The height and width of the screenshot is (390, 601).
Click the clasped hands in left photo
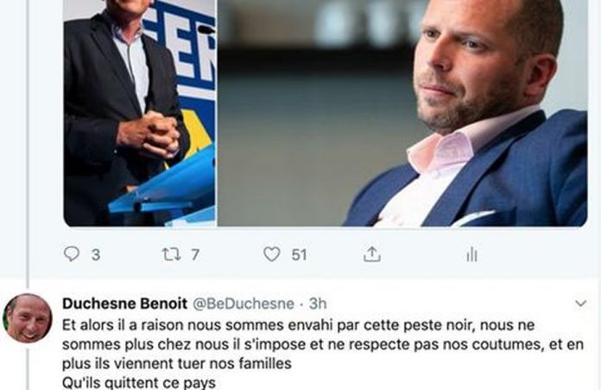coord(149,134)
